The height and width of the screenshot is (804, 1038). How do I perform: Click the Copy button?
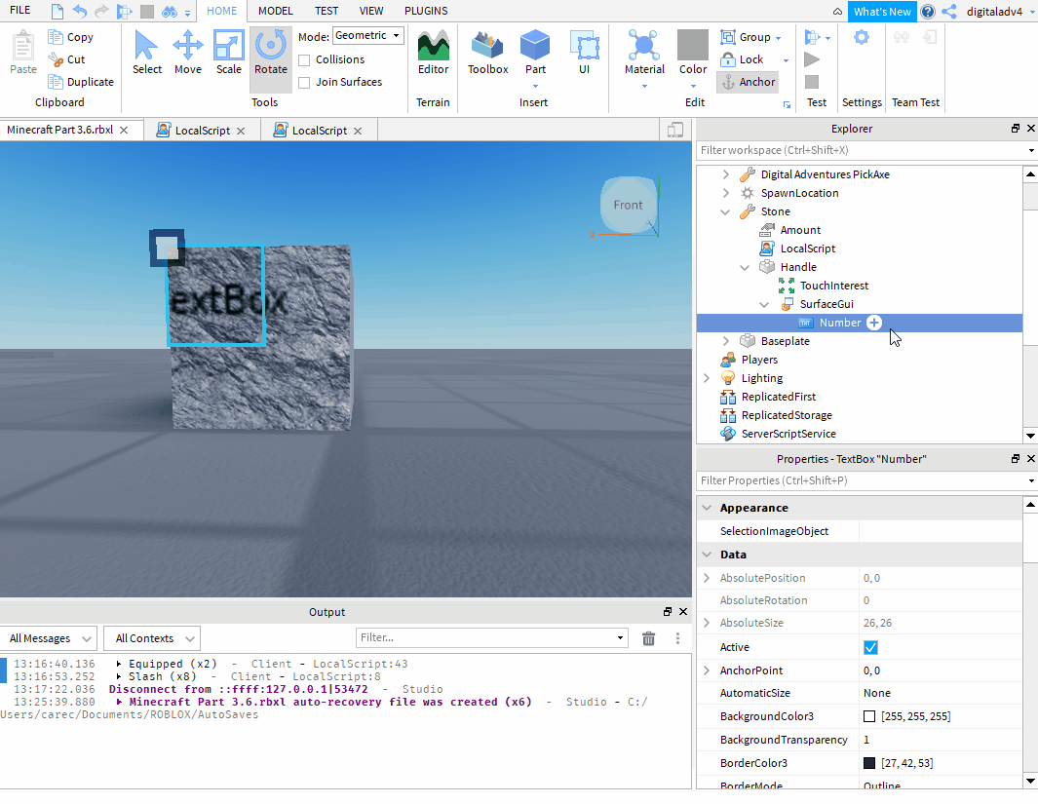click(71, 38)
